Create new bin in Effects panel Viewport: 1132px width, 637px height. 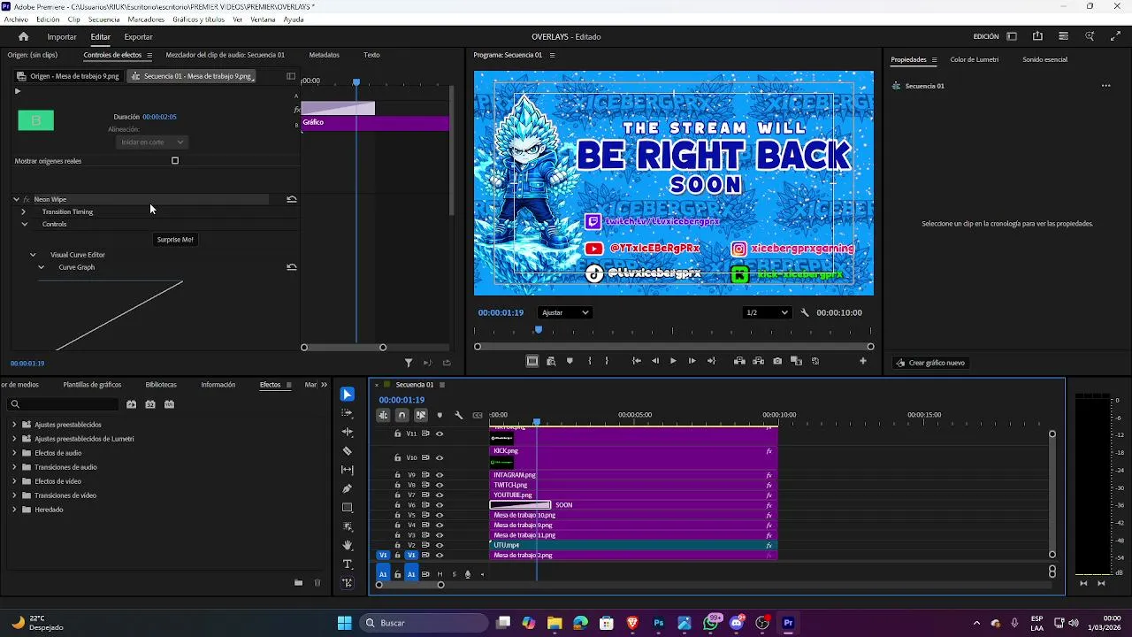[x=298, y=582]
